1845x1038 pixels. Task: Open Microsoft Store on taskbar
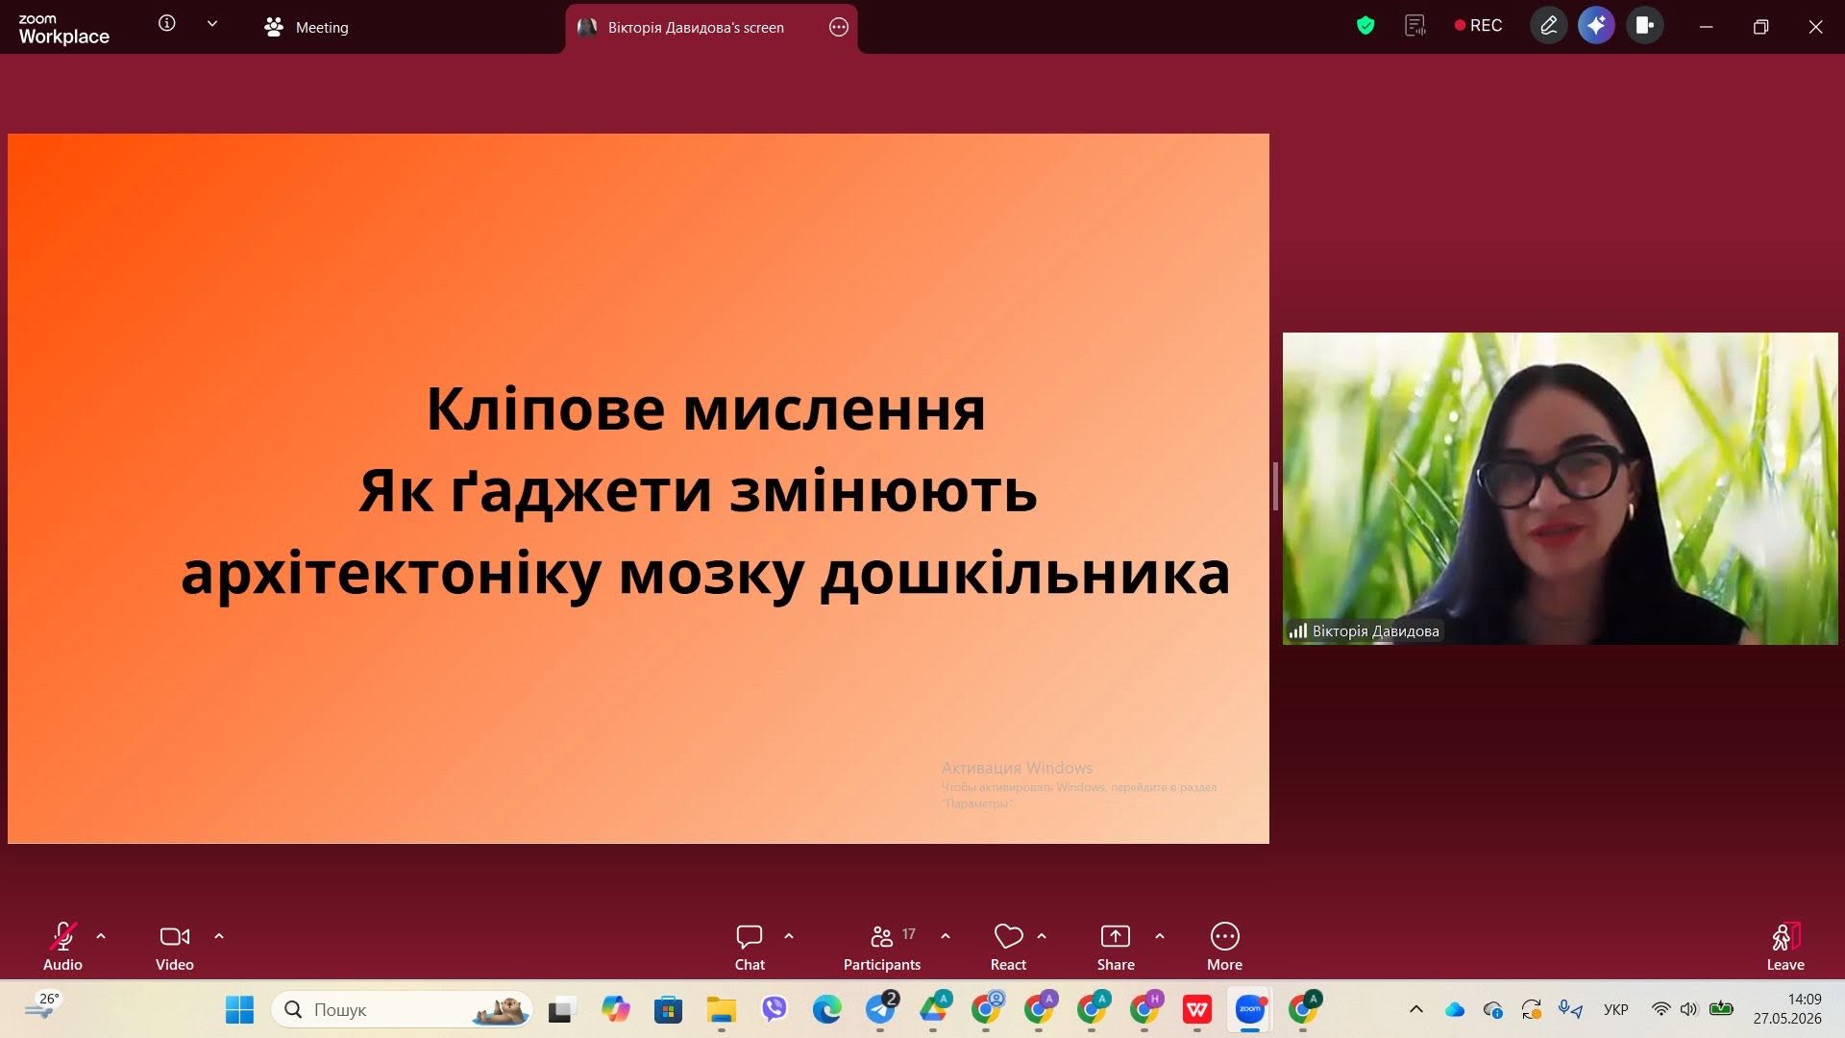668,1010
